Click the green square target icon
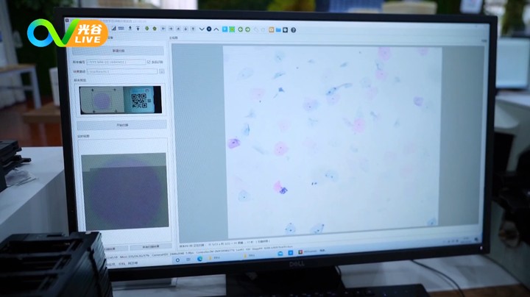Image resolution: width=530 pixels, height=297 pixels. [x=232, y=29]
